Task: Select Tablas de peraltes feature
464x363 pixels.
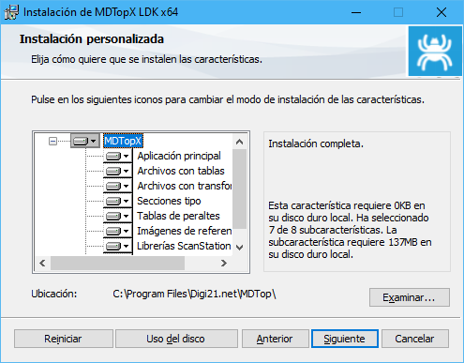Action: pos(178,216)
